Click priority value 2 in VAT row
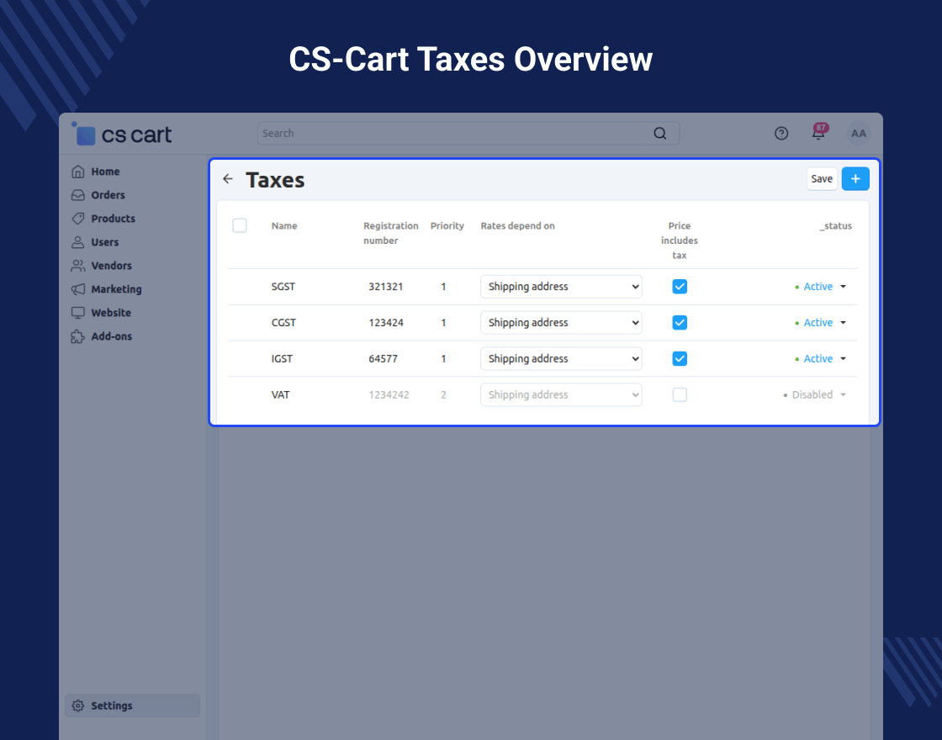 [443, 394]
